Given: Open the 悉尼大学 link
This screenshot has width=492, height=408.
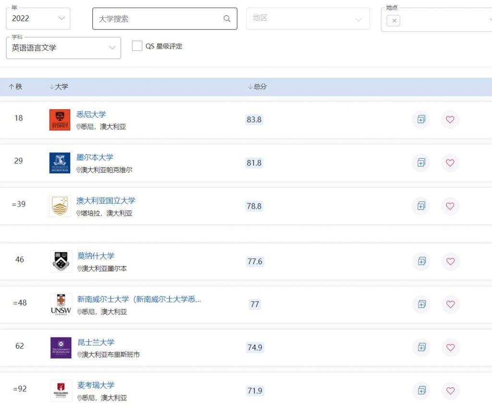Looking at the screenshot, I should click(x=91, y=114).
